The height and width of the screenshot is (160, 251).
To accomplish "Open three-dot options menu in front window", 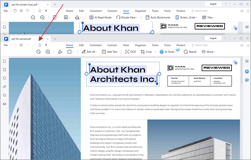I will click(225, 38).
